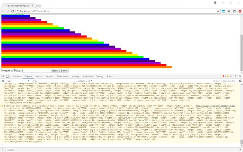The image size is (243, 152).
Task: Click the '(in hello_world.core.hello_world)' line at bottom
Action: pos(24,142)
